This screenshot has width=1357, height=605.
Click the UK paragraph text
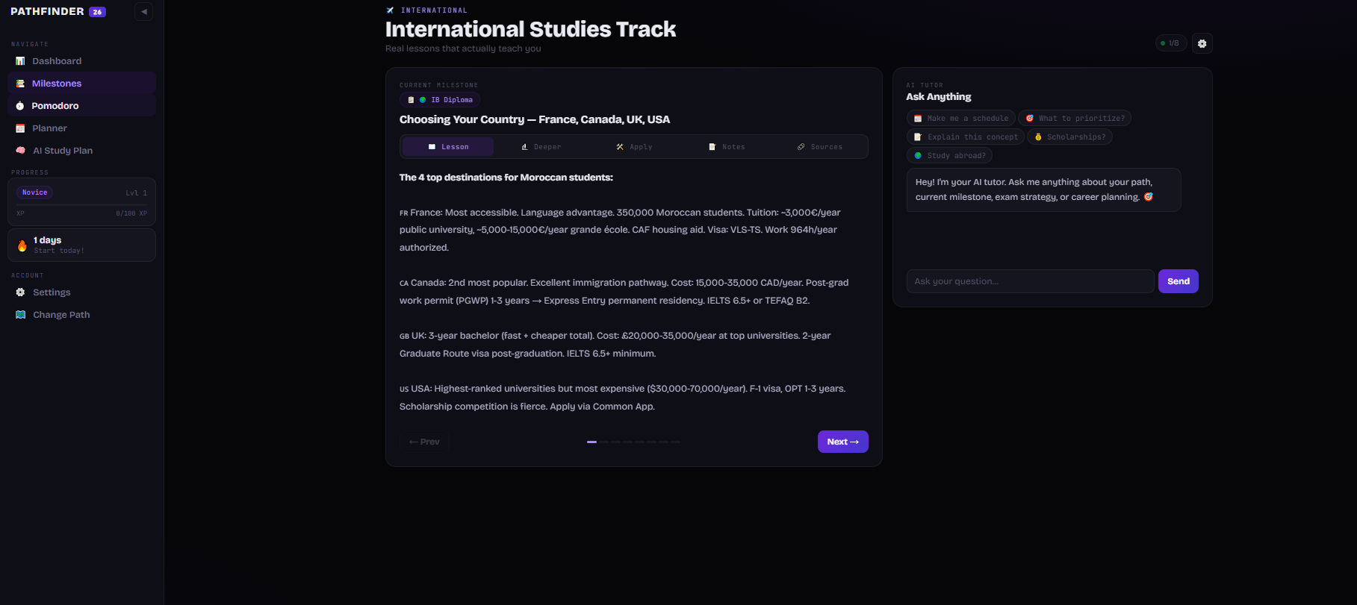click(x=615, y=345)
